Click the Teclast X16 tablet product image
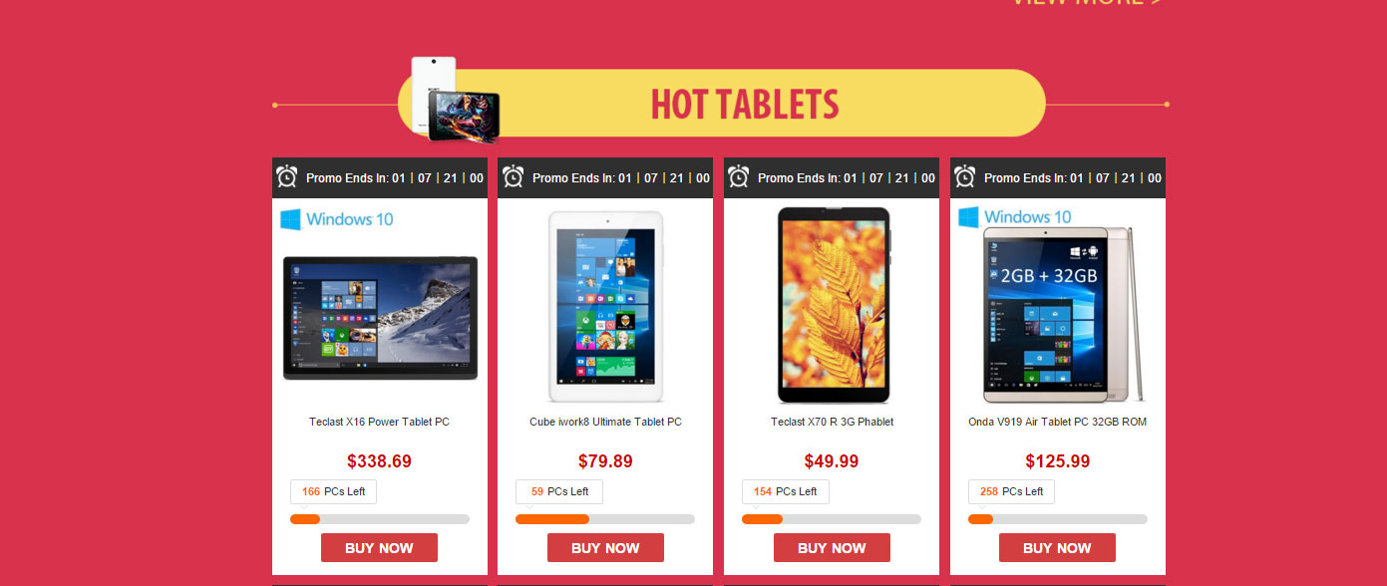The width and height of the screenshot is (1387, 586). [380, 318]
